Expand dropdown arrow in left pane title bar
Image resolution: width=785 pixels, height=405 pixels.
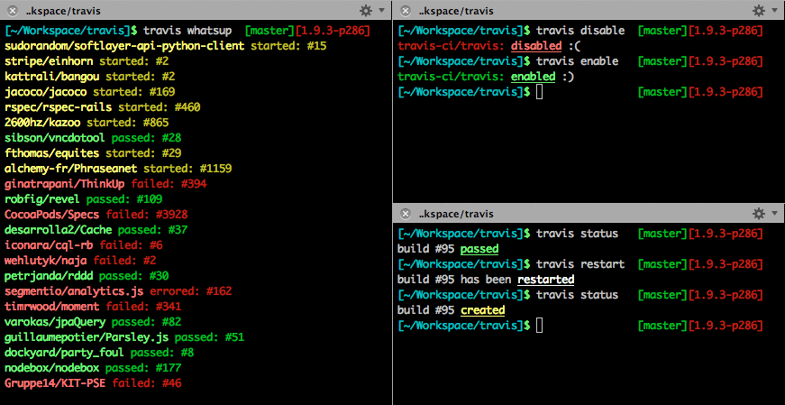(381, 11)
